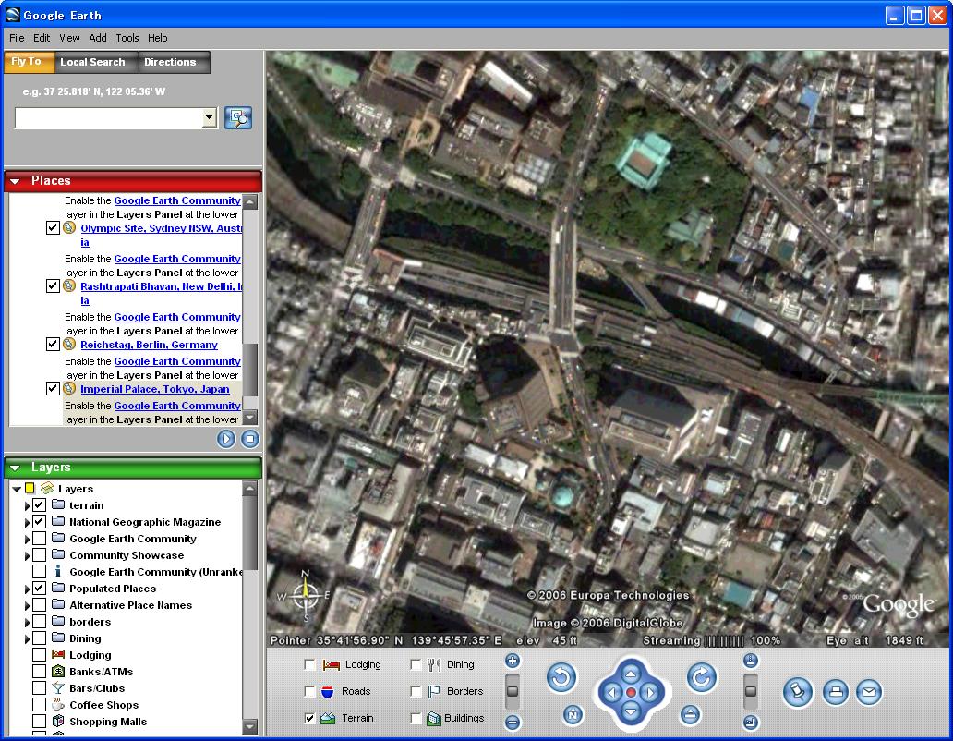Uncheck the National Geographic Magazine layer
The width and height of the screenshot is (953, 741).
[39, 522]
